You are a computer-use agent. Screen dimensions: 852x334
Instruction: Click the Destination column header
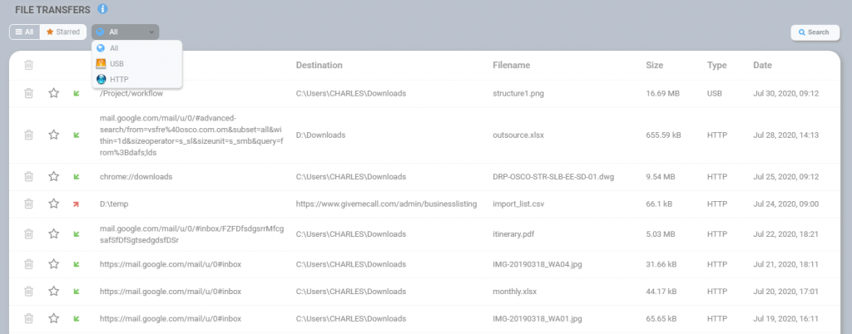click(319, 65)
